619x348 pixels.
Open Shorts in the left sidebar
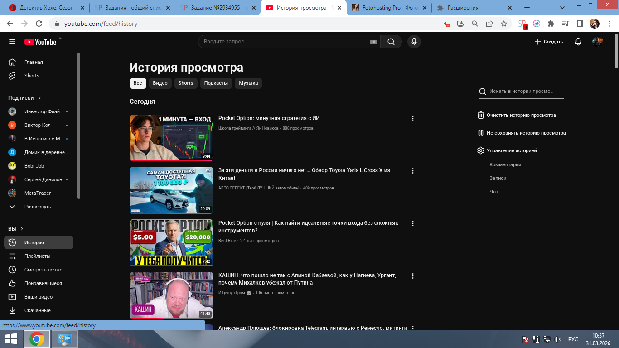[32, 76]
